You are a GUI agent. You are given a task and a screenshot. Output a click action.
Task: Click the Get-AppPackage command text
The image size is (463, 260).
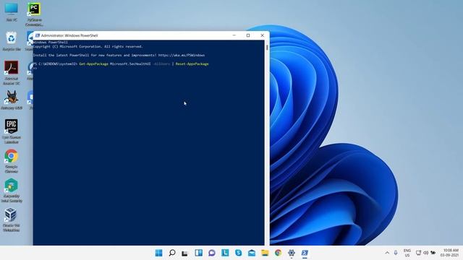pos(93,64)
